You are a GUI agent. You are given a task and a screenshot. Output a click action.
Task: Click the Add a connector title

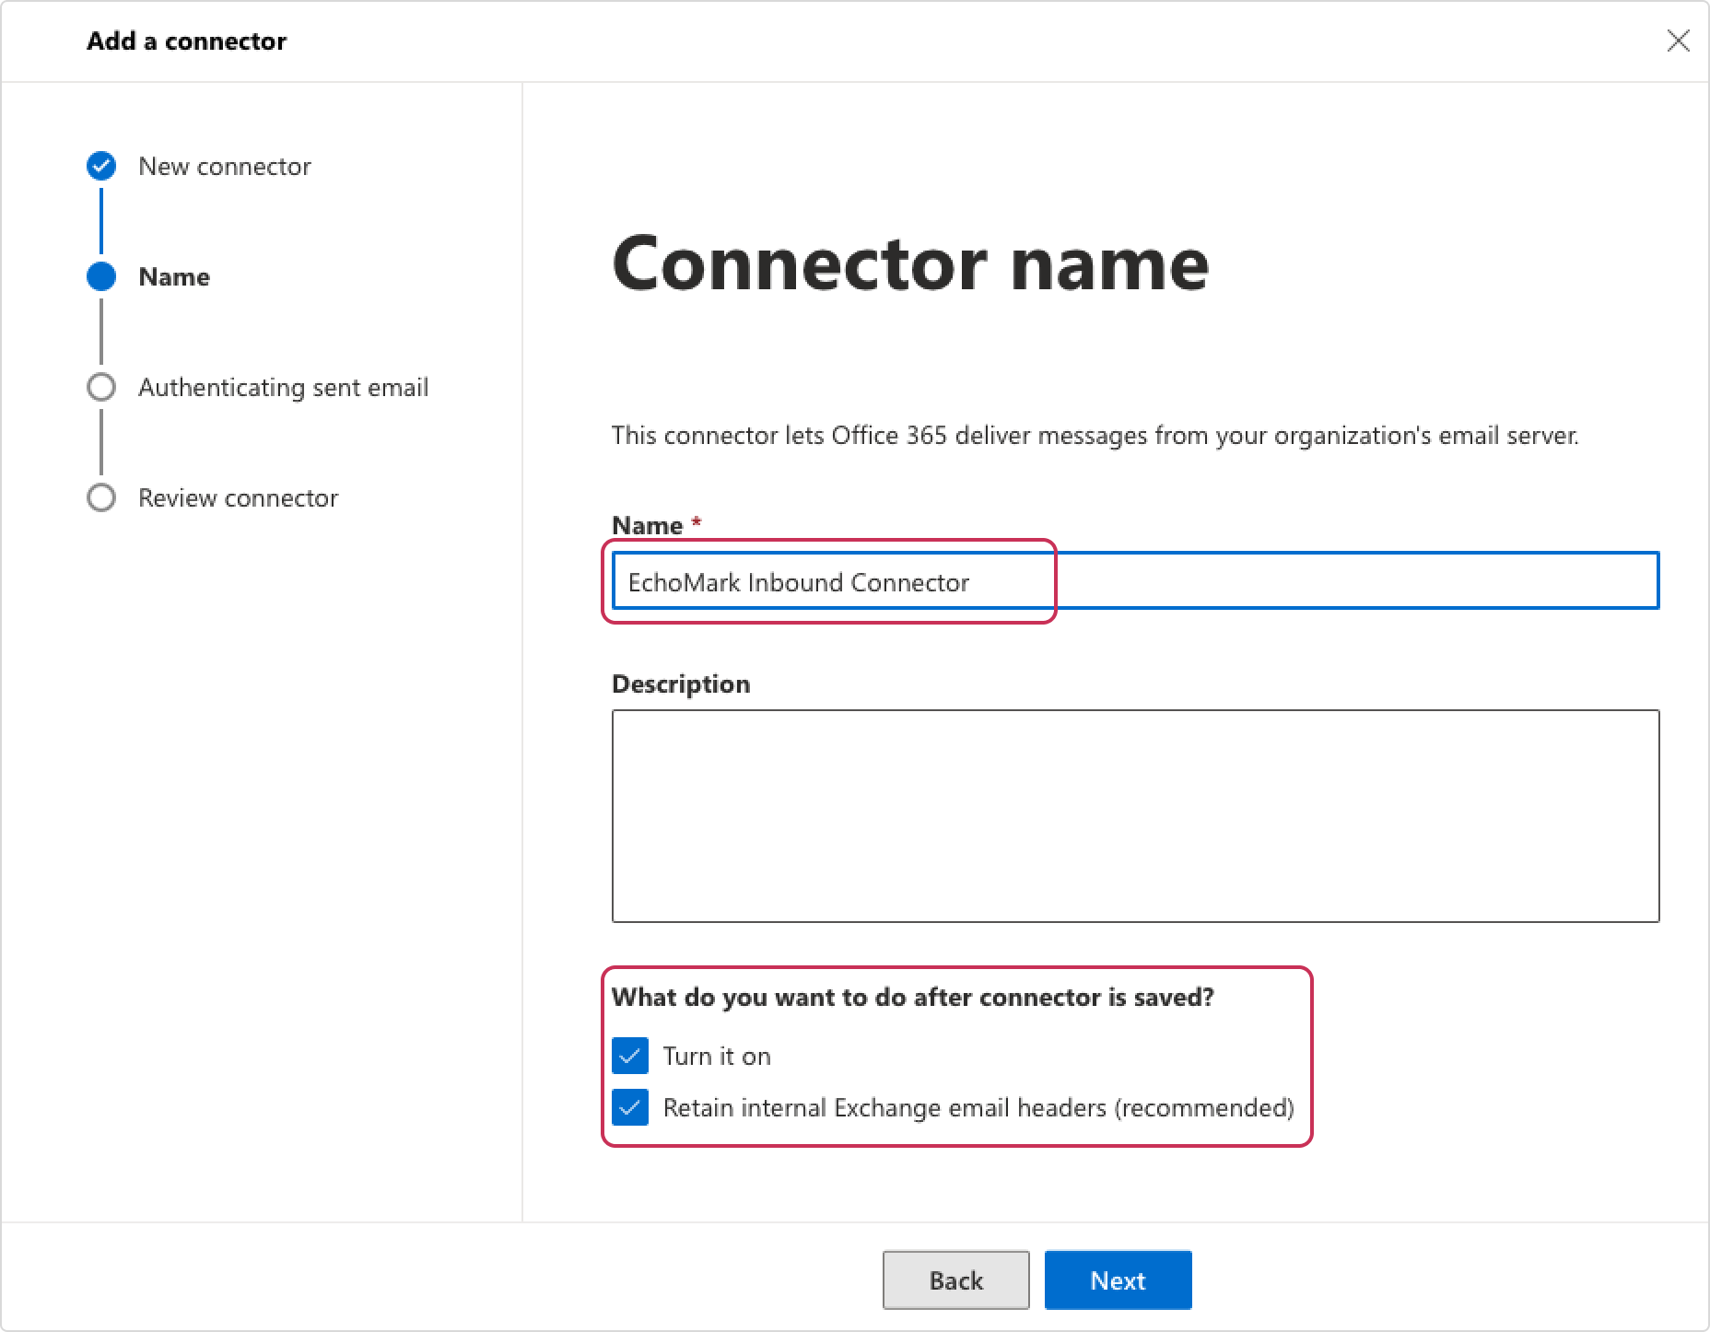coord(186,41)
